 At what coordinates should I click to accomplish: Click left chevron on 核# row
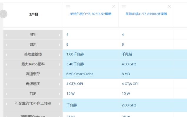[x=6, y=35]
